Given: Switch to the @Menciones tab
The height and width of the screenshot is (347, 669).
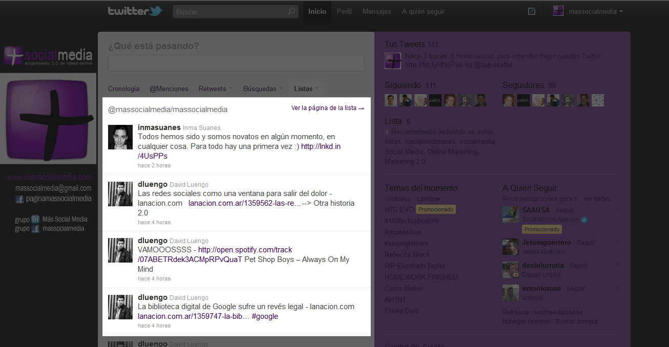Looking at the screenshot, I should [169, 89].
